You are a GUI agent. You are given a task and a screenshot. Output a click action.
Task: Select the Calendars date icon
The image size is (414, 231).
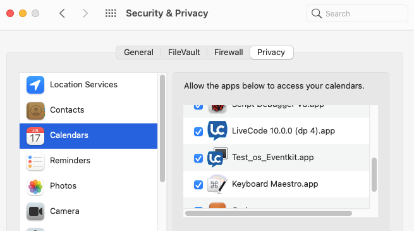tap(35, 136)
